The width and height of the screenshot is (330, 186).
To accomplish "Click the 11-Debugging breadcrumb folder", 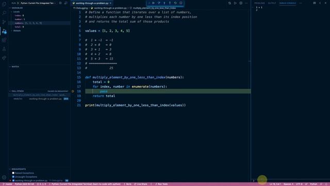I will click(x=80, y=8).
